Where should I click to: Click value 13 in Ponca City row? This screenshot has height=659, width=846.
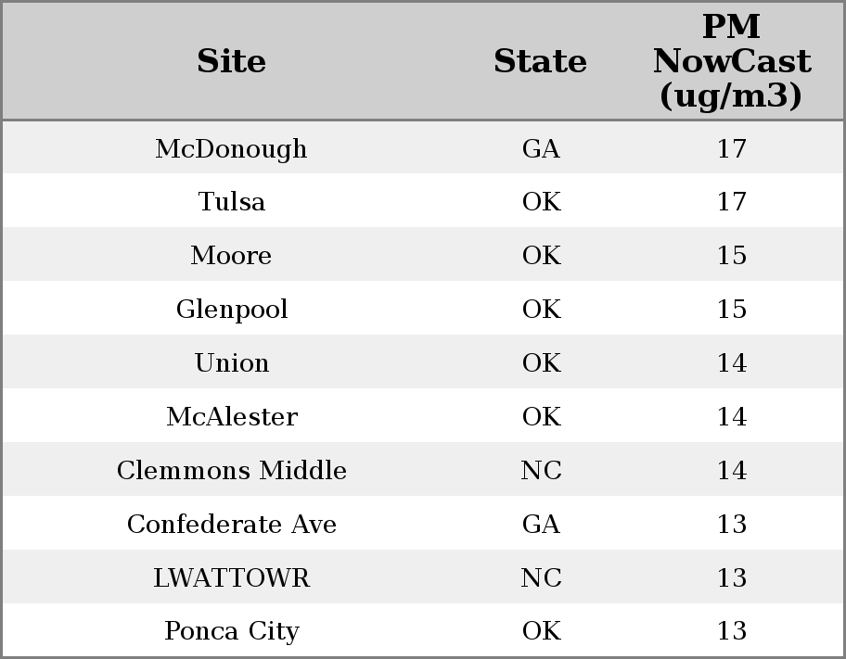pos(732,631)
